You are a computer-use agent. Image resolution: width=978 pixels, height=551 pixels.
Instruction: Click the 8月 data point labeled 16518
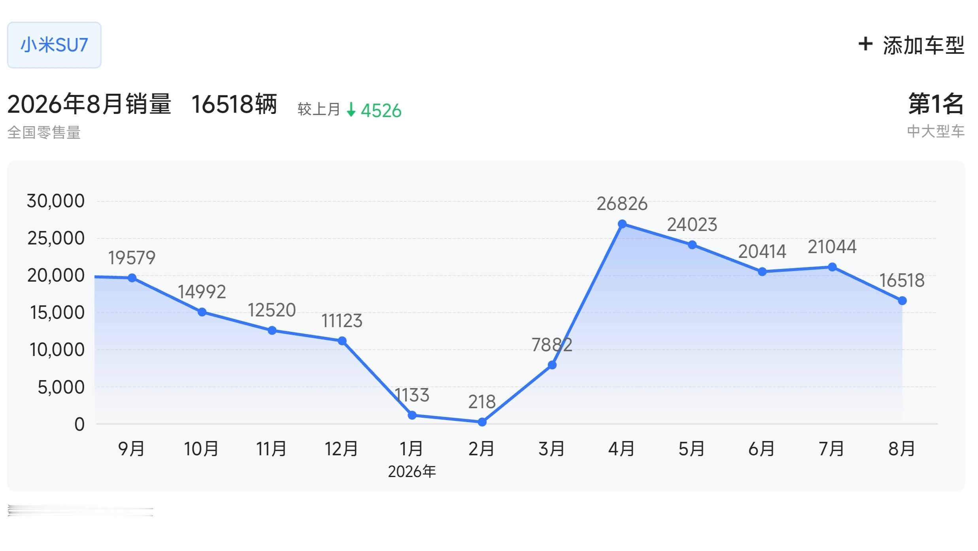[902, 301]
